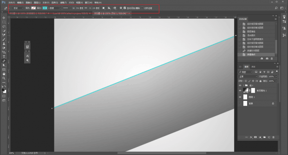Select the Horizontal Type tool
Image resolution: width=288 pixels, height=155 pixels.
[4, 57]
